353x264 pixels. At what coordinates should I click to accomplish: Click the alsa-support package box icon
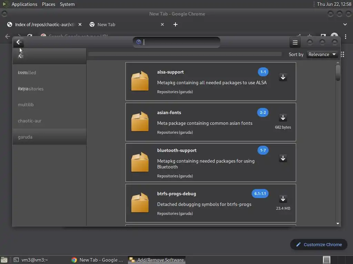pyautogui.click(x=140, y=81)
